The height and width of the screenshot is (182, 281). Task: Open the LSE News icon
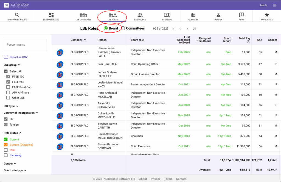[x=167, y=15]
